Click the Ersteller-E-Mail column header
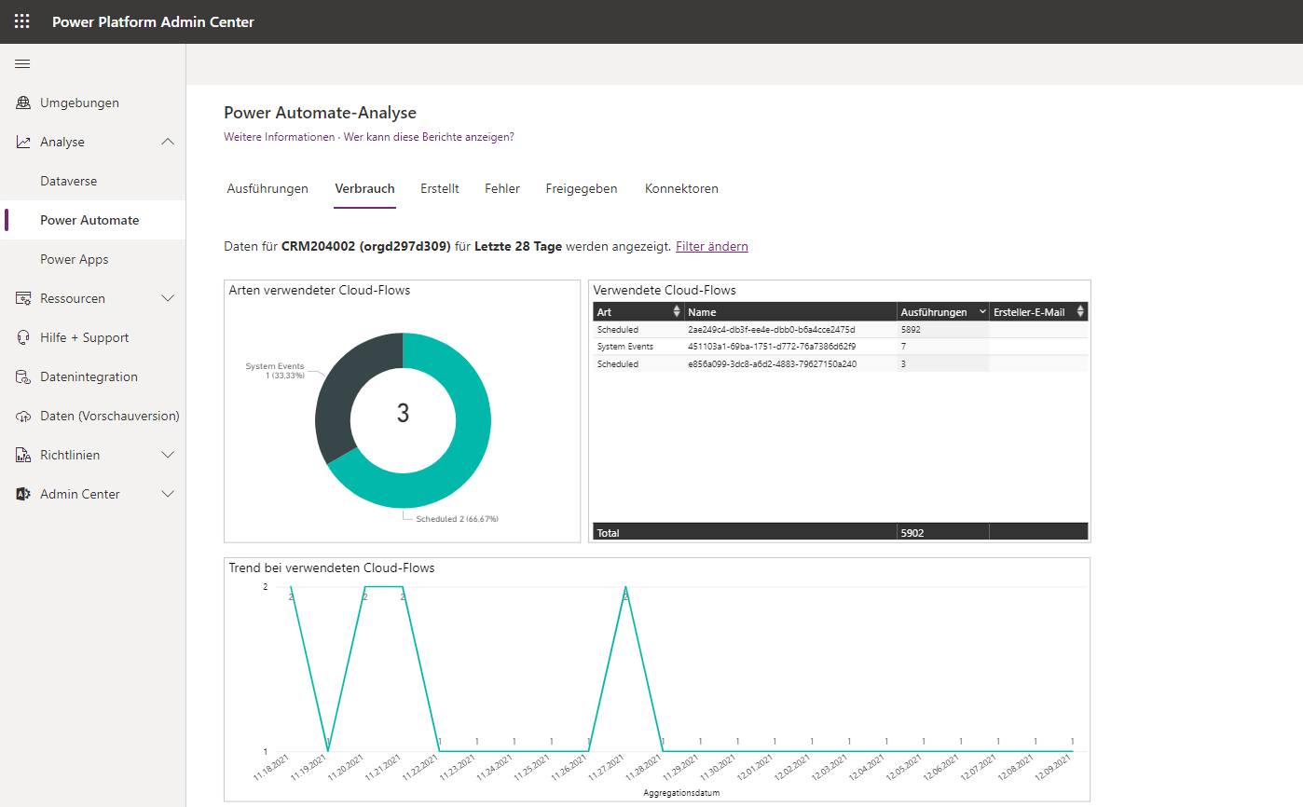Screen dimensions: 1303x807 1038,312
